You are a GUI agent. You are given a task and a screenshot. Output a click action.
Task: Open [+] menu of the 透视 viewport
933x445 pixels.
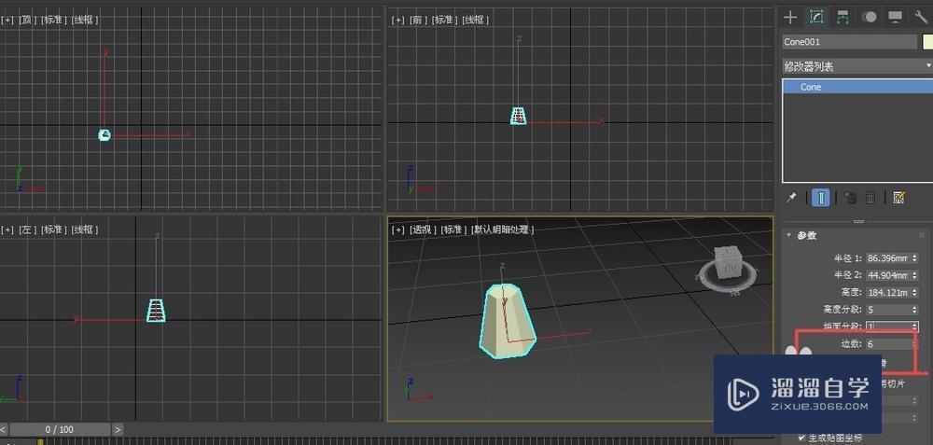coord(398,229)
